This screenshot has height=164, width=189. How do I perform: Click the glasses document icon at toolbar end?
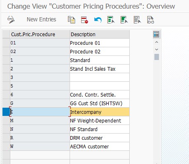(x=151, y=20)
